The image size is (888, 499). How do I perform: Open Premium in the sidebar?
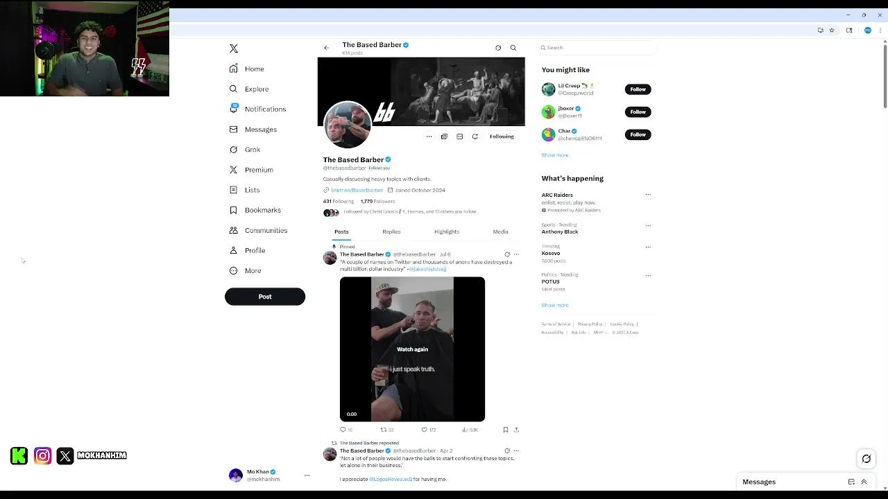(251, 170)
